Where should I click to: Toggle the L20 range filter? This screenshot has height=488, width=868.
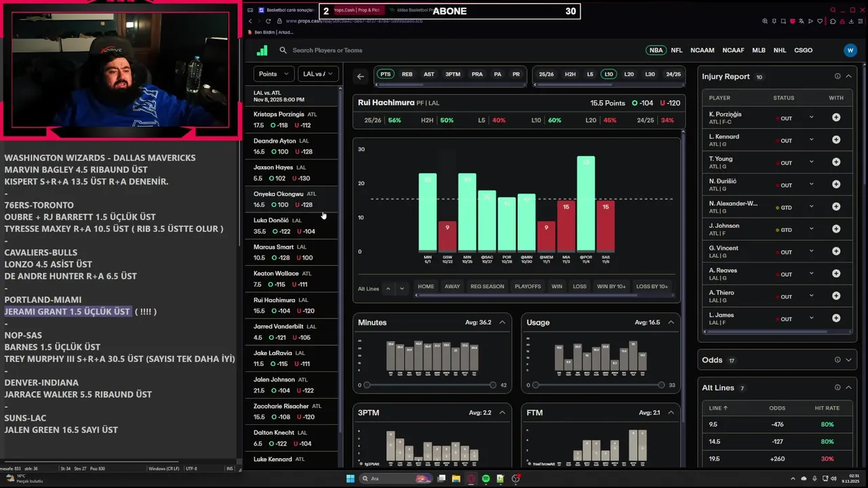click(x=629, y=75)
